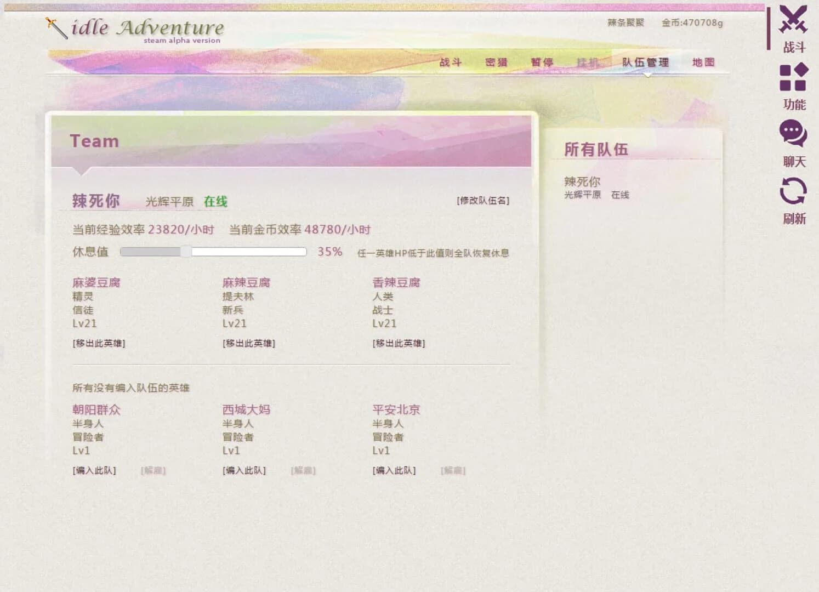Click the grayed 解雇 dismiss option for 平安北京
The width and height of the screenshot is (819, 592).
pyautogui.click(x=452, y=470)
